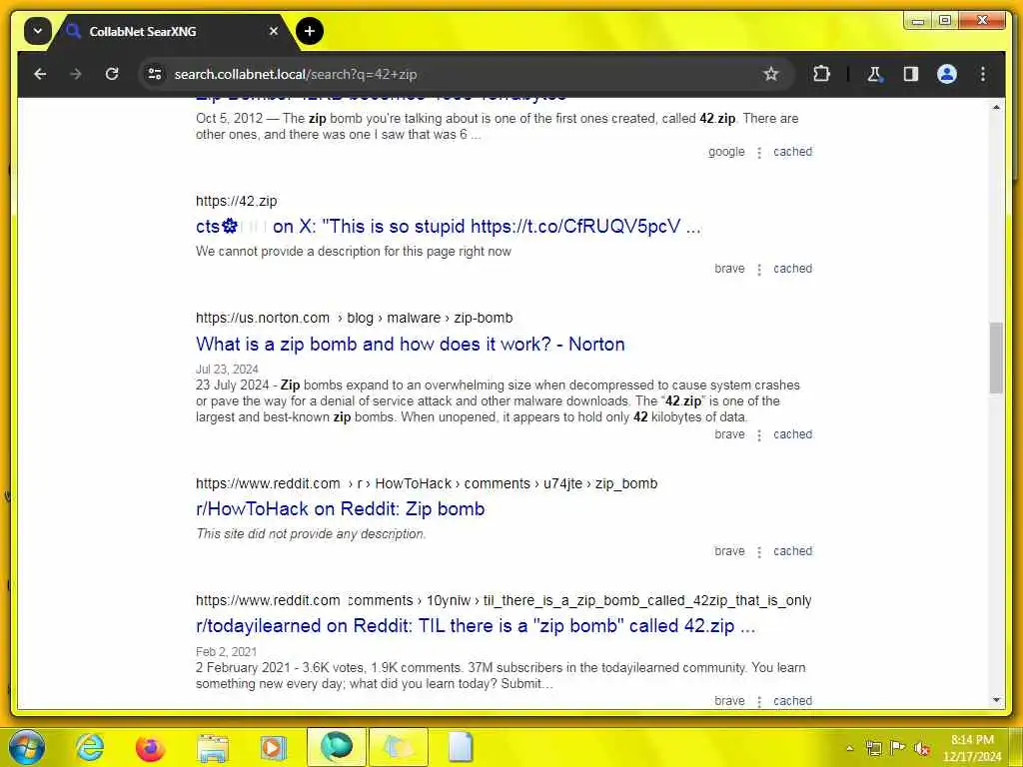1023x767 pixels.
Task: Expand options for the todayilearned result
Action: pyautogui.click(x=759, y=701)
